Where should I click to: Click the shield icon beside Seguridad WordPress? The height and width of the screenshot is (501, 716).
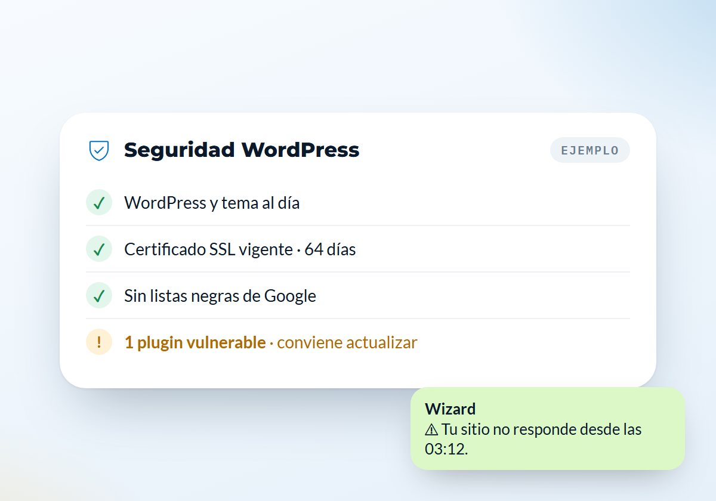click(98, 150)
